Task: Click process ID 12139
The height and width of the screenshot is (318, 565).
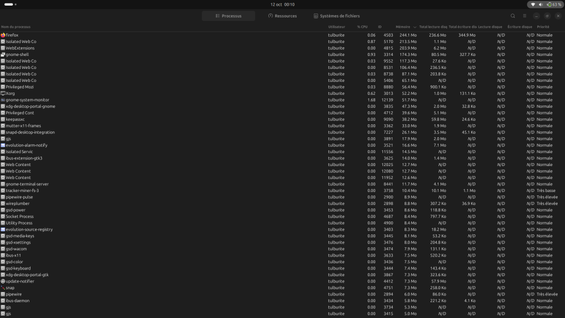Action: (388, 100)
